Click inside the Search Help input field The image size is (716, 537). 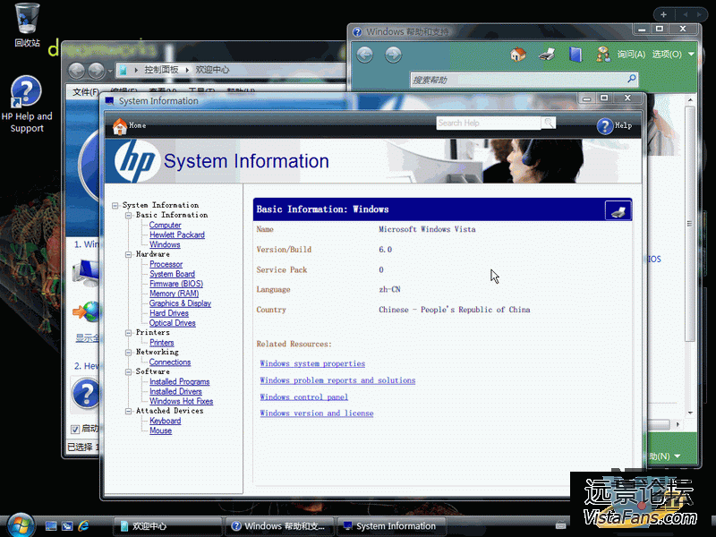(x=488, y=123)
